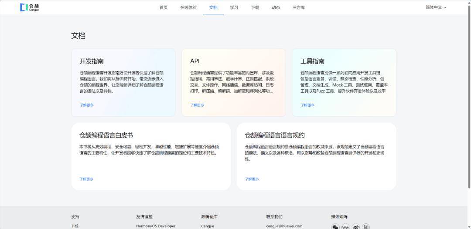Click the 联系我们 footer heading
The image size is (471, 229).
pos(274,217)
